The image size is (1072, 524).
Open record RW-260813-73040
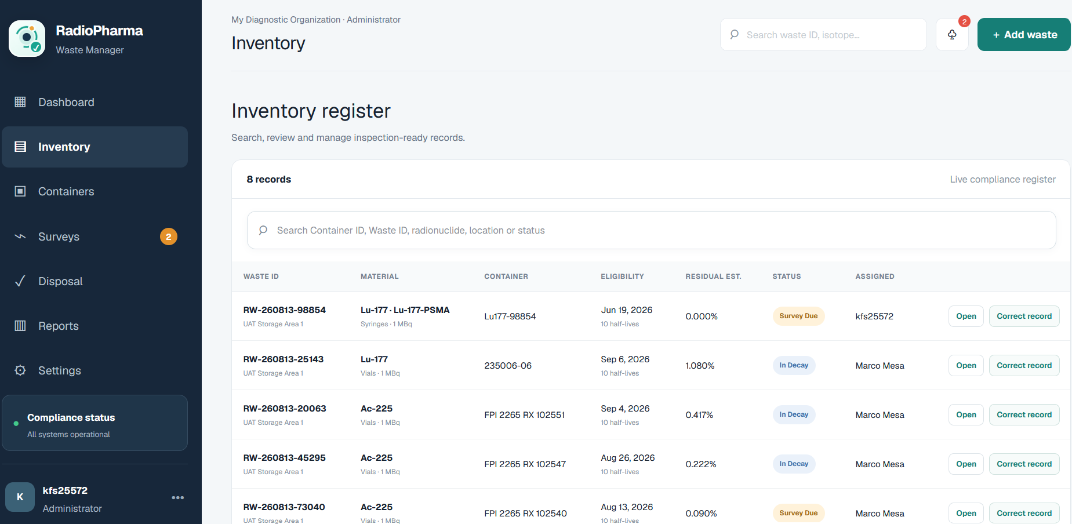(x=966, y=513)
